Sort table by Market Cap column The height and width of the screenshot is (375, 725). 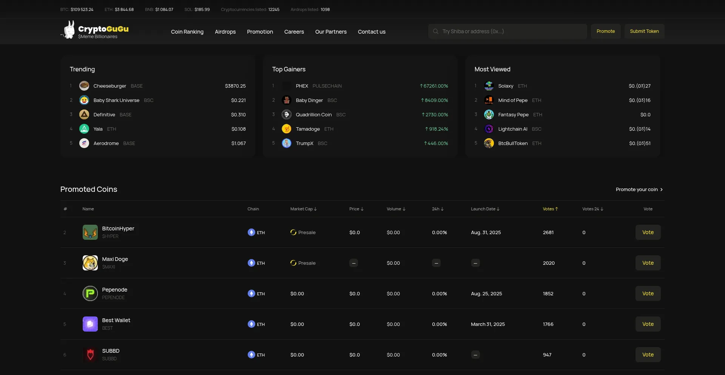[303, 209]
